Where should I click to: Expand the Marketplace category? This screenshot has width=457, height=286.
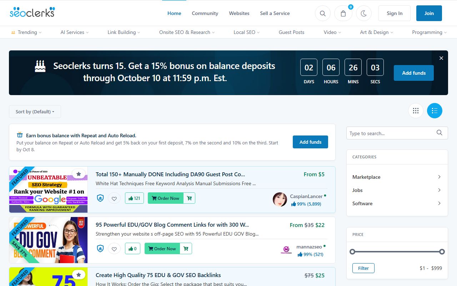click(397, 177)
